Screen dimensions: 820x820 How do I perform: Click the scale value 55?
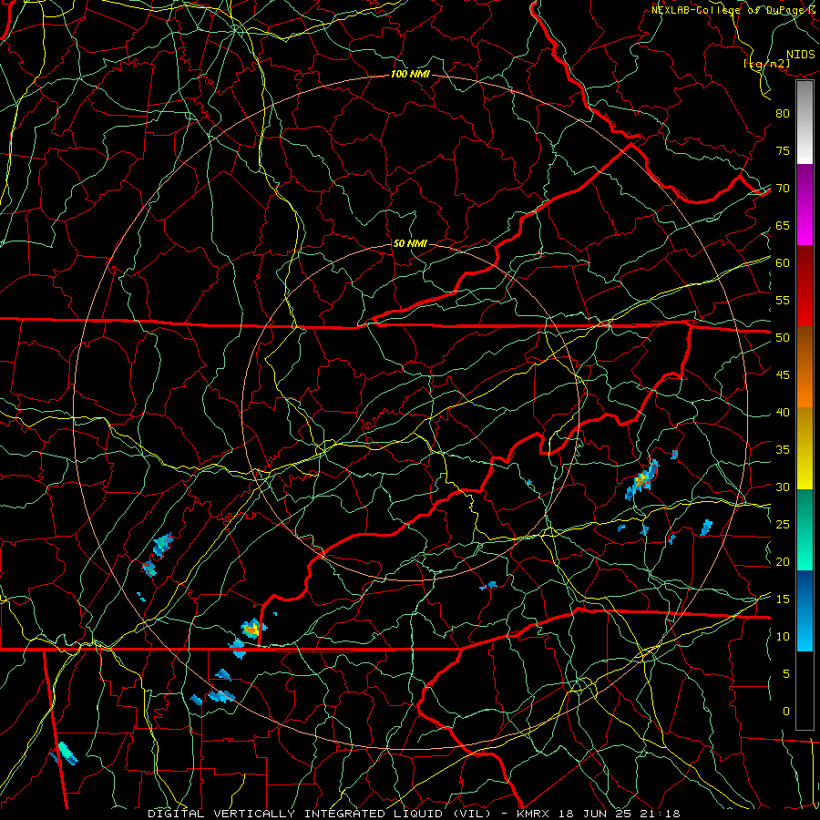pyautogui.click(x=783, y=300)
